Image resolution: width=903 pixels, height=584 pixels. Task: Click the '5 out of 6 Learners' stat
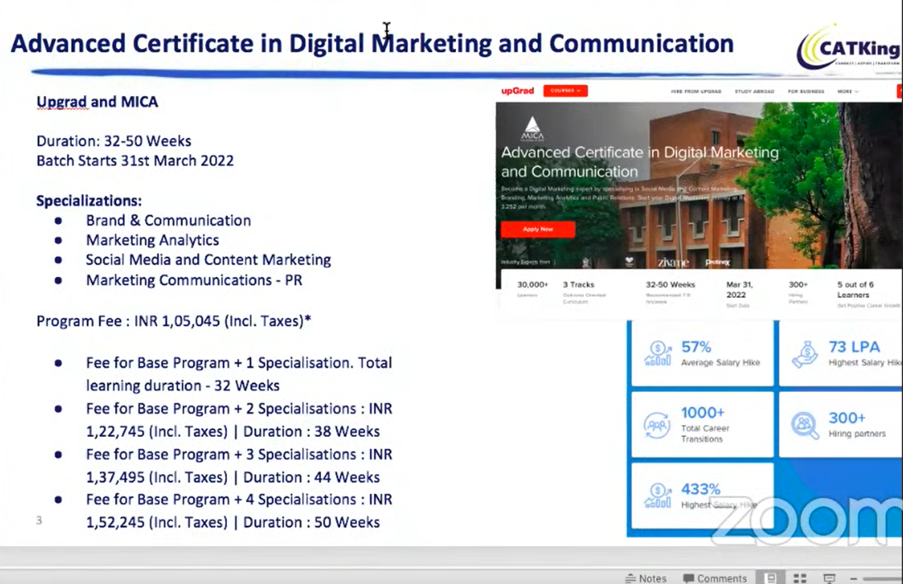click(x=867, y=294)
